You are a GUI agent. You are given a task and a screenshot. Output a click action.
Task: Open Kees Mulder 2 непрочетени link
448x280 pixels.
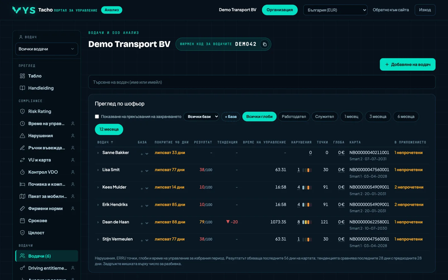[x=409, y=187]
